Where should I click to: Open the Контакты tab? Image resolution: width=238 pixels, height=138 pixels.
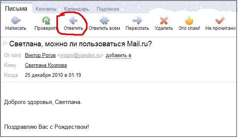tap(46, 9)
